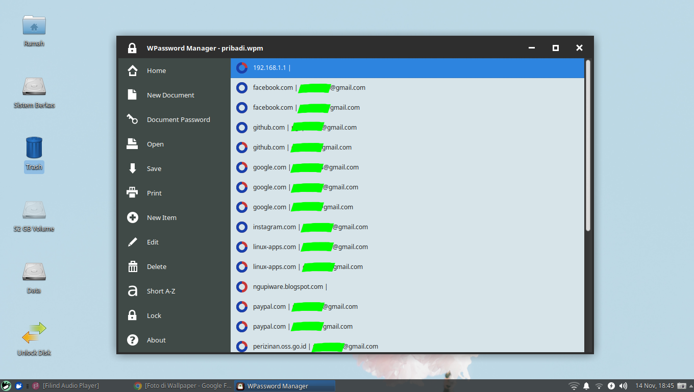Click the padlock icon in title bar
Image resolution: width=694 pixels, height=392 pixels.
[x=132, y=48]
